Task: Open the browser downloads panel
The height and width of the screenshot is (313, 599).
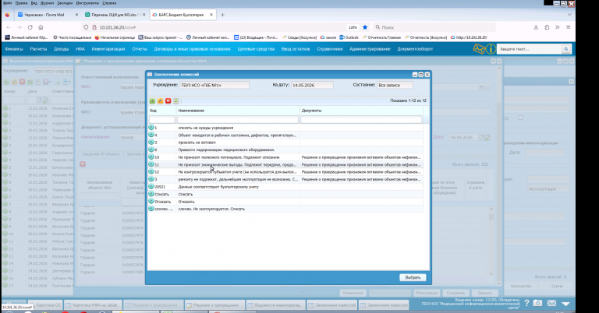Action: point(536,27)
